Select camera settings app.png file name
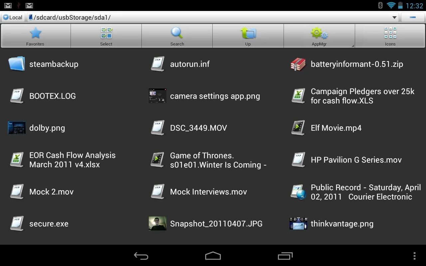This screenshot has height=266, width=426. pos(215,96)
